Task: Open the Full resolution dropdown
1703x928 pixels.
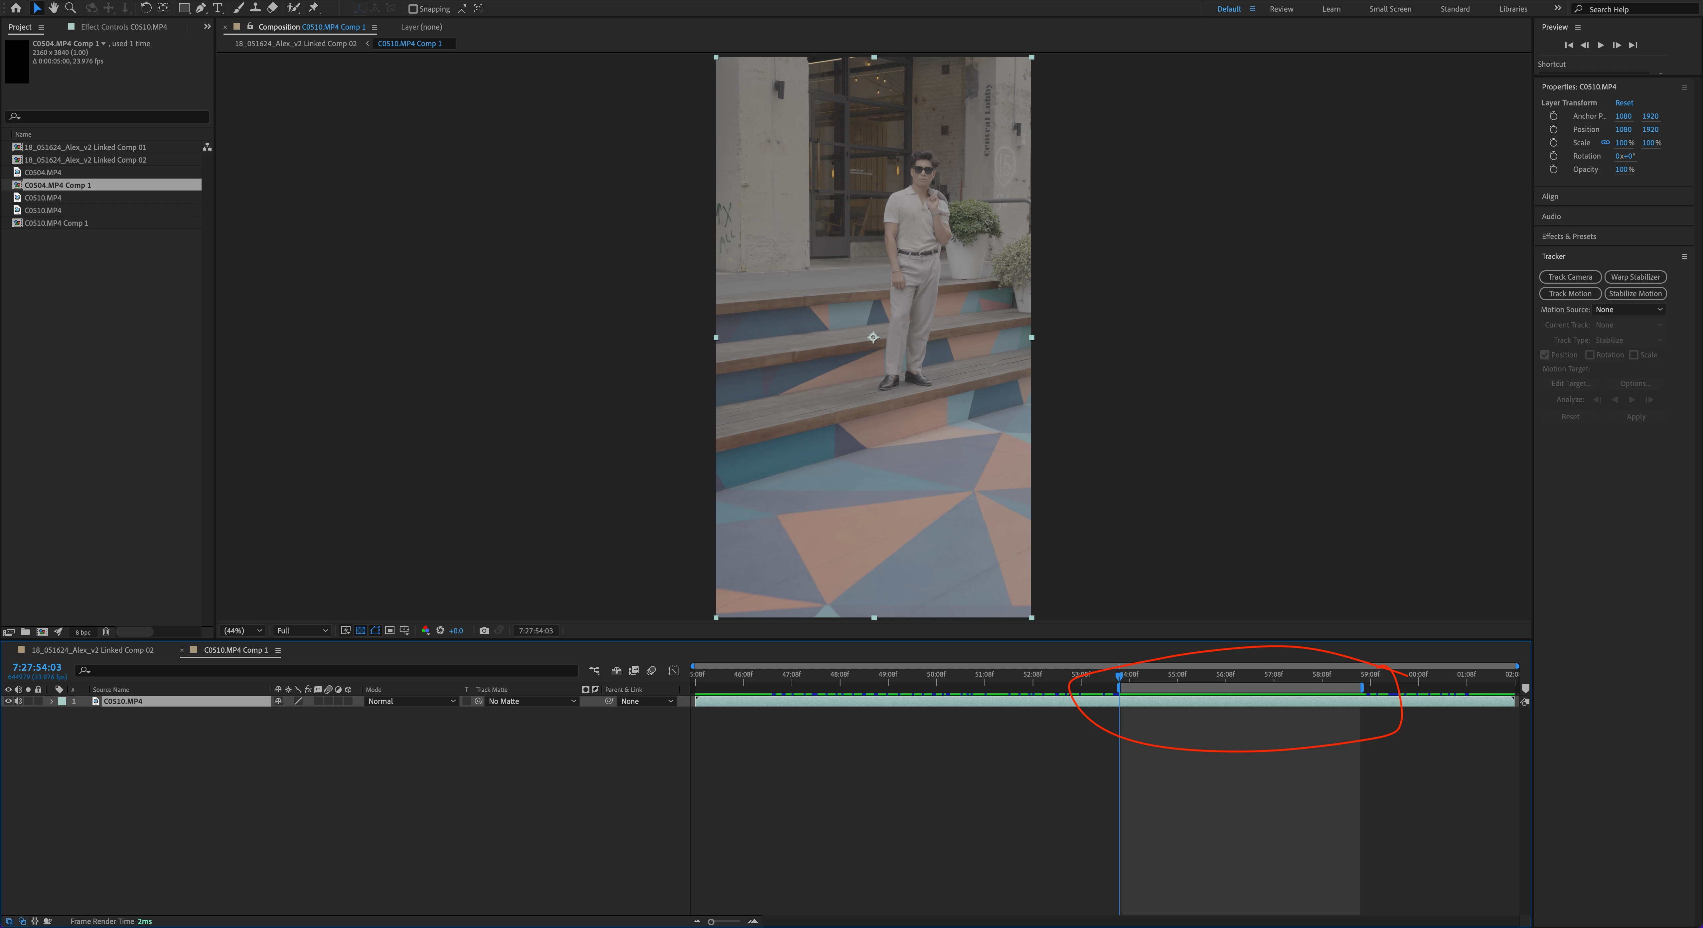Action: tap(302, 630)
